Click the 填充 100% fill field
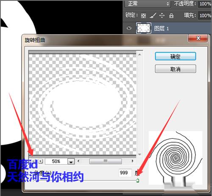Screen dimensions: 212x196 tap(205, 15)
